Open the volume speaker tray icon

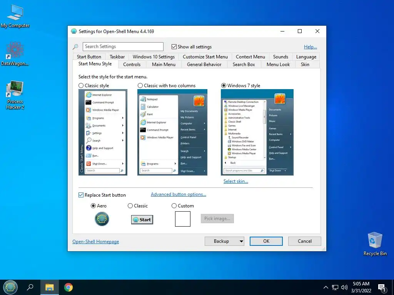(344, 287)
